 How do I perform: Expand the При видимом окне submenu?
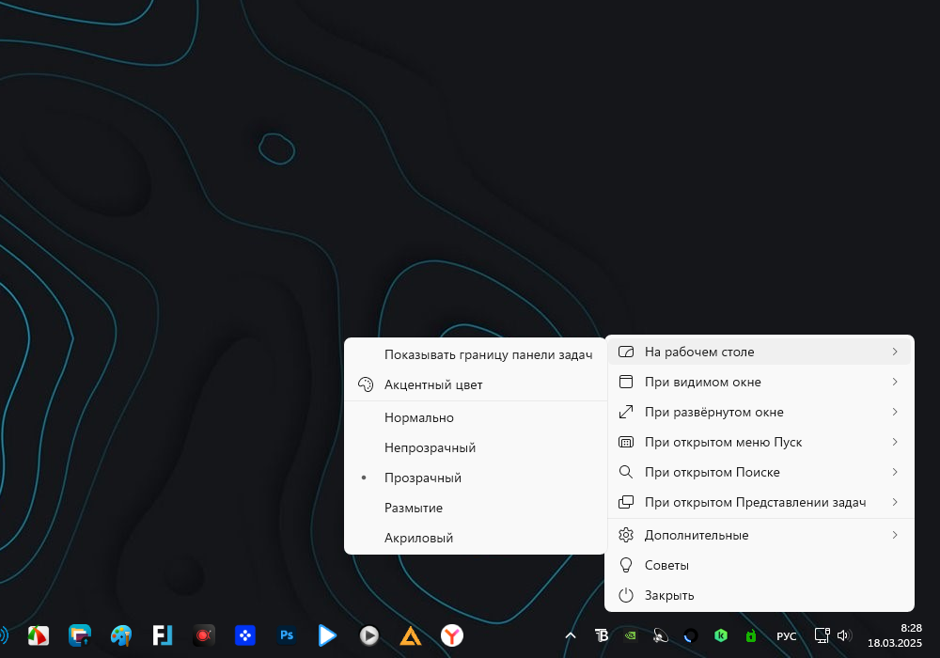pos(759,382)
